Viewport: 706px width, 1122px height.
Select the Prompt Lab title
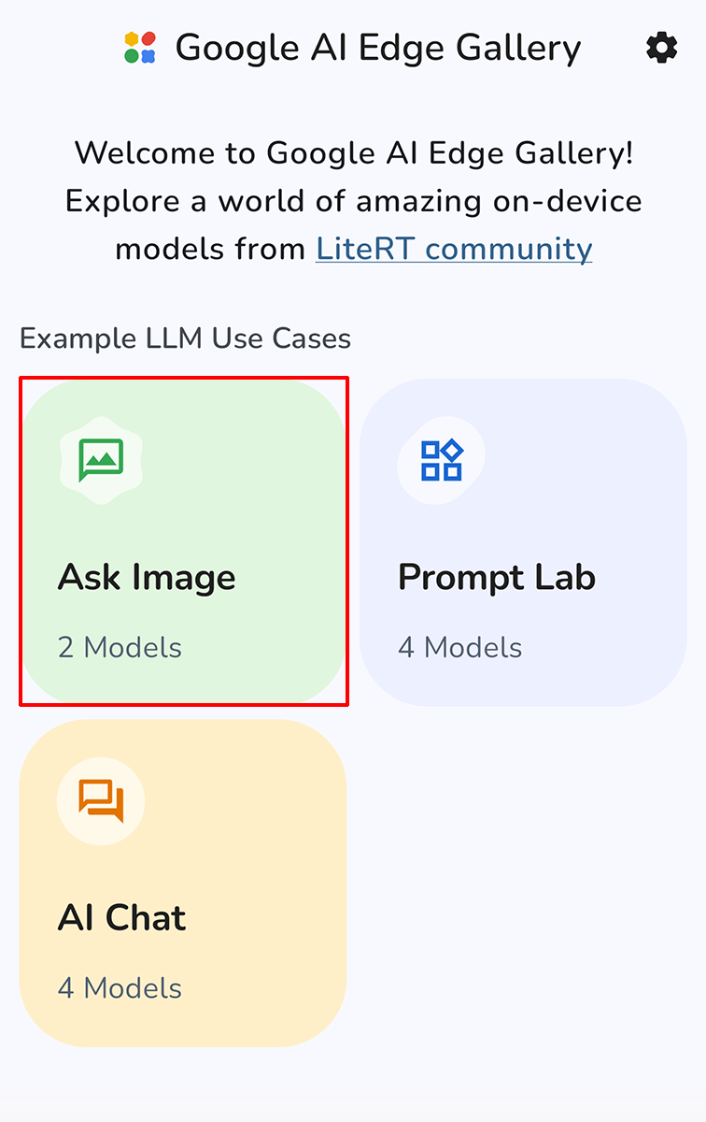click(x=496, y=577)
